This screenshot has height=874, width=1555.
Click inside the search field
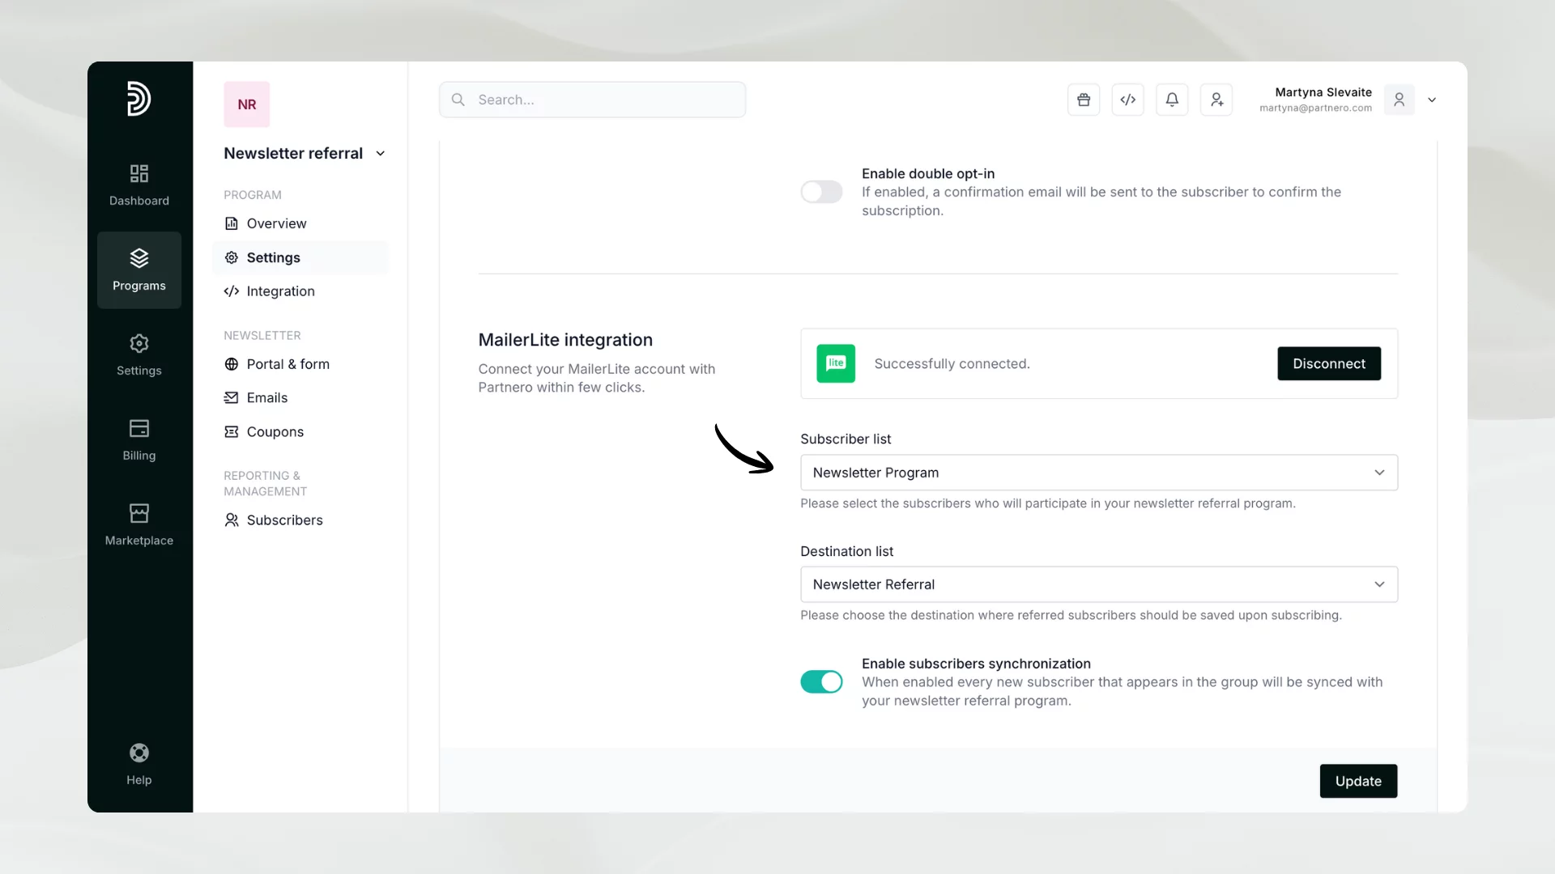coord(593,99)
